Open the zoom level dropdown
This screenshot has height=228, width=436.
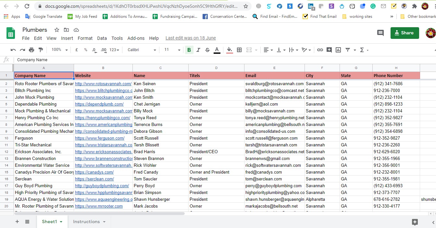click(60, 50)
